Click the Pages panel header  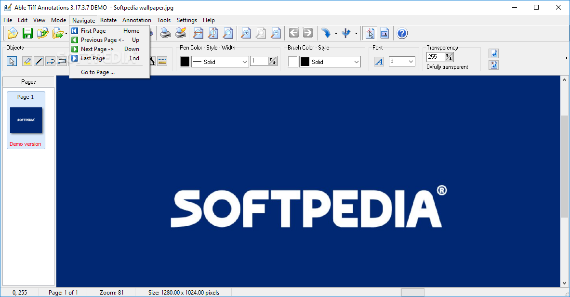[28, 82]
